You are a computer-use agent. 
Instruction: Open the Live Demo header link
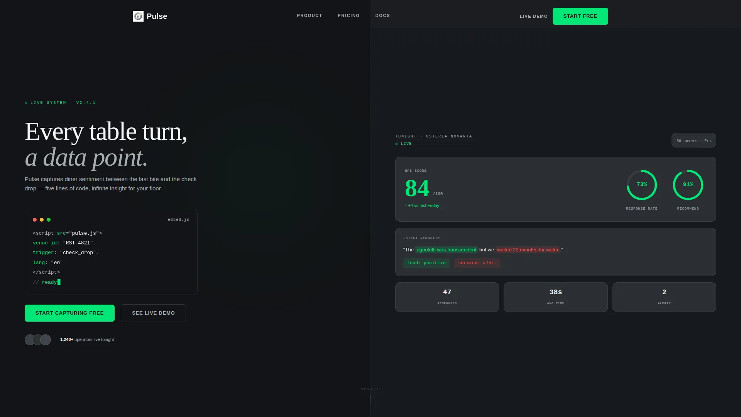point(534,16)
